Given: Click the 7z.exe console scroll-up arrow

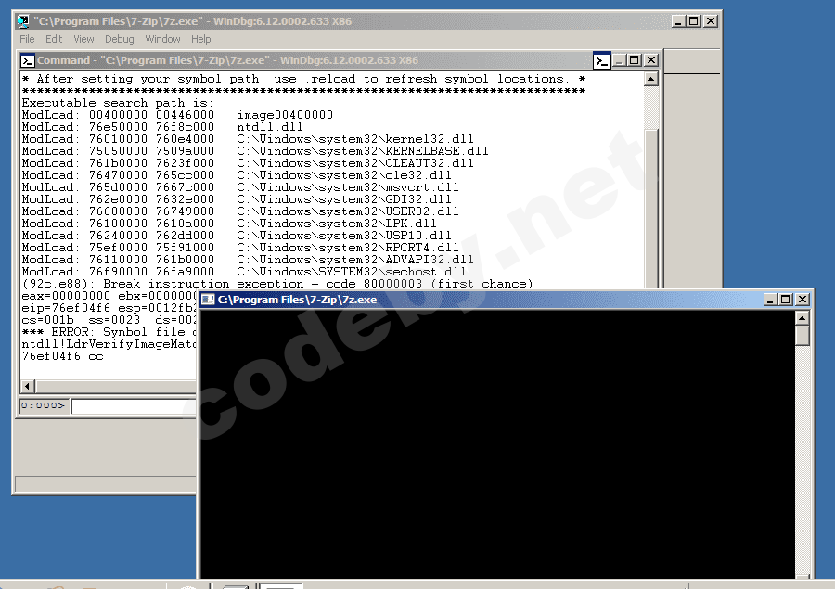Looking at the screenshot, I should 802,318.
